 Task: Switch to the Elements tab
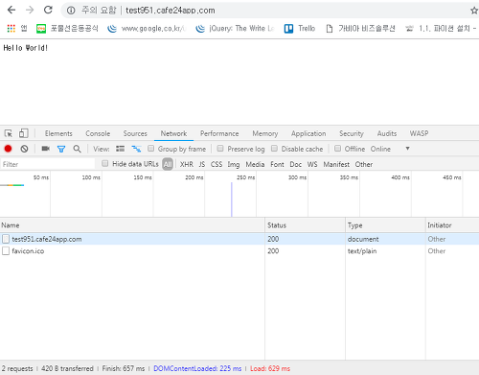[x=58, y=133]
